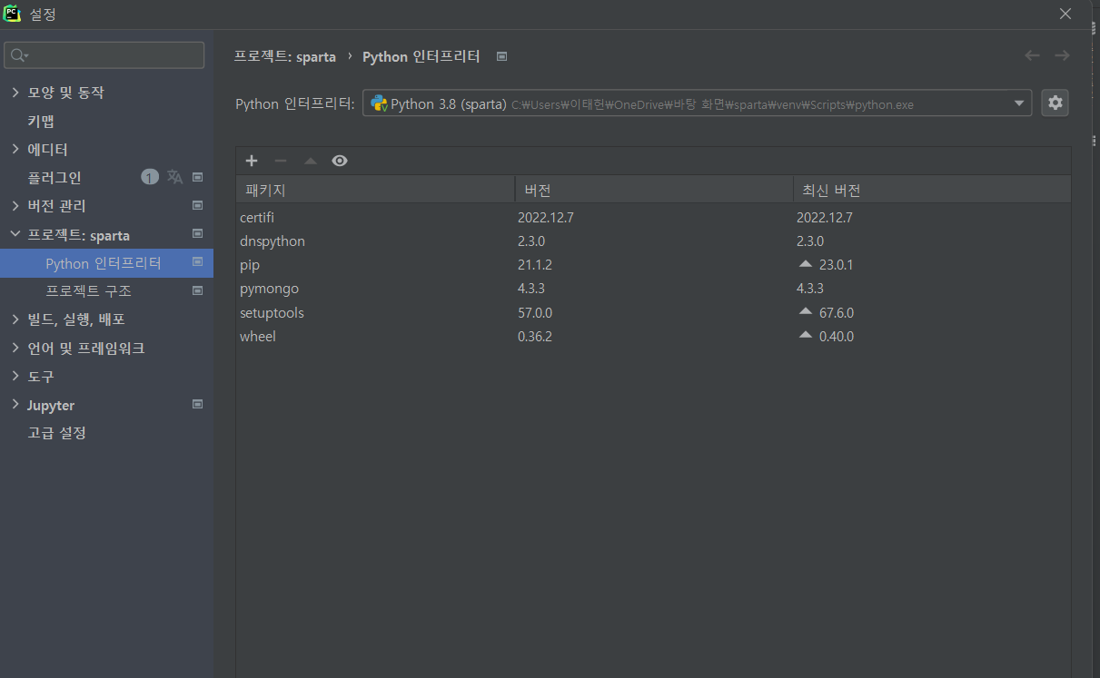Click the 패키지 column header

375,190
